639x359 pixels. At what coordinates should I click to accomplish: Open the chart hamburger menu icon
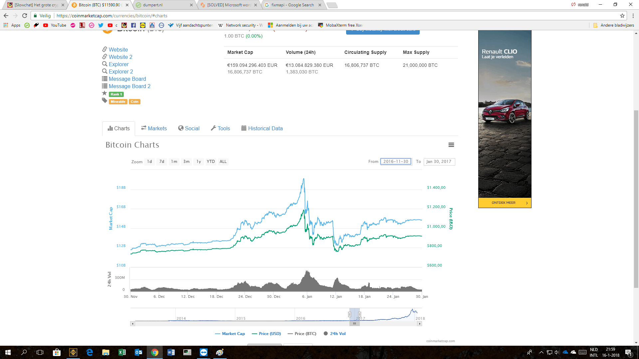pyautogui.click(x=451, y=145)
